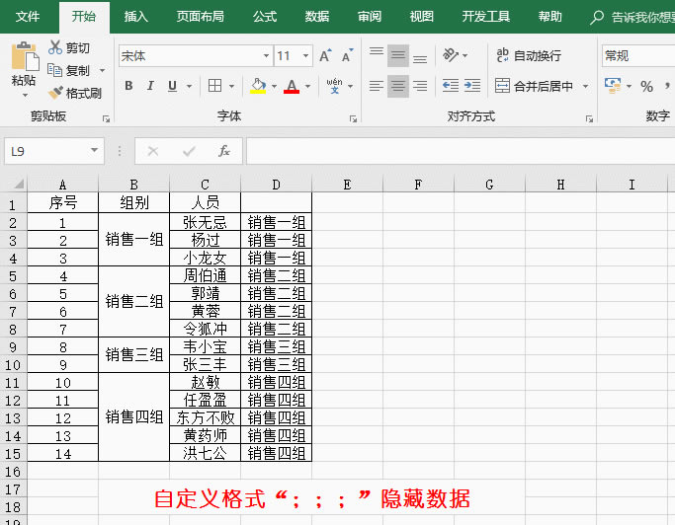Toggle align text left
The image size is (675, 525).
click(377, 86)
